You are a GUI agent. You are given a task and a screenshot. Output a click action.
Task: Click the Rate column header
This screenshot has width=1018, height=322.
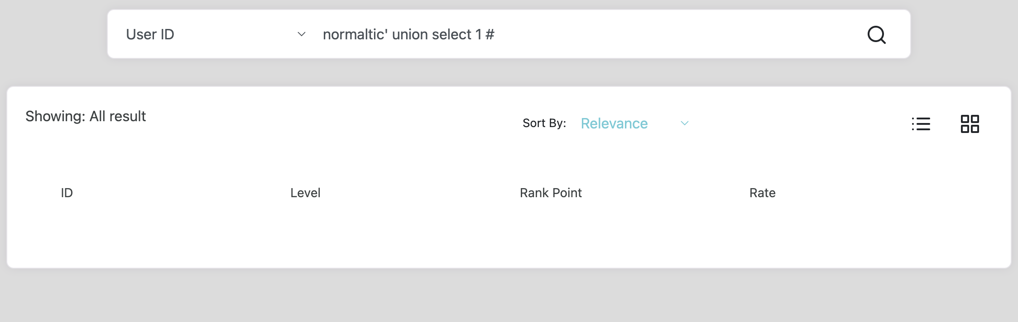tap(762, 193)
